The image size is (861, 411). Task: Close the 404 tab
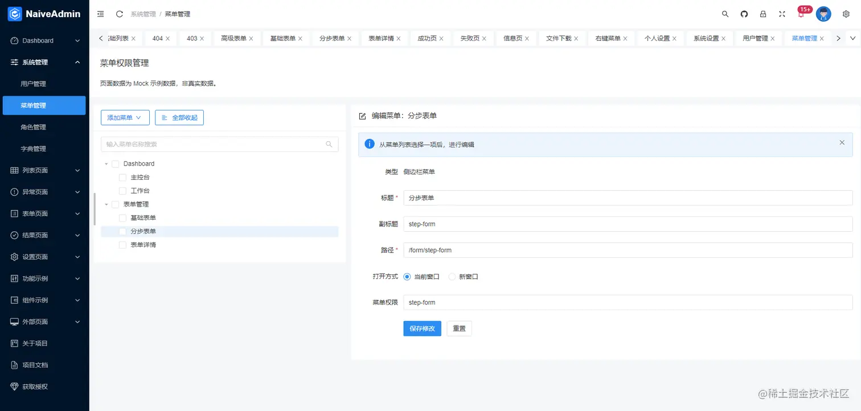click(x=167, y=39)
